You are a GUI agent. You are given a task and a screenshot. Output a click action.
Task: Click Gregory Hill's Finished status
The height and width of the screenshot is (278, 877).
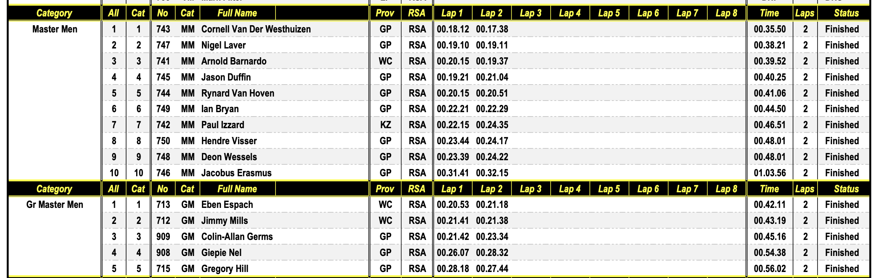click(x=842, y=269)
